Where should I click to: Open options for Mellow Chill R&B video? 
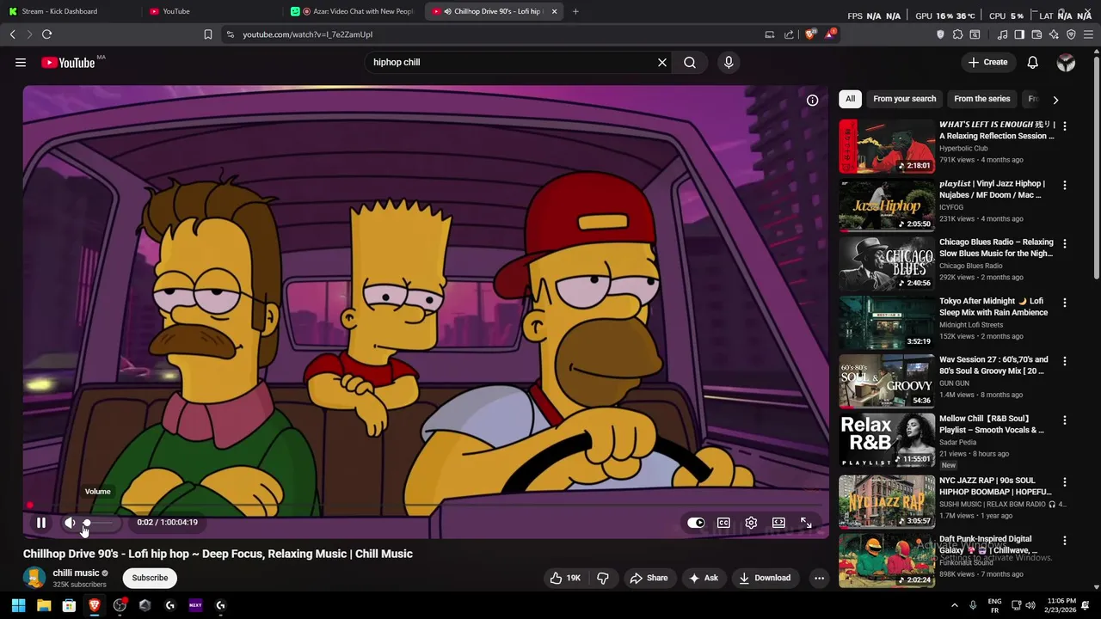1065,420
